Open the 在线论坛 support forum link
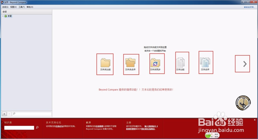This screenshot has height=139, width=258. coord(59,126)
